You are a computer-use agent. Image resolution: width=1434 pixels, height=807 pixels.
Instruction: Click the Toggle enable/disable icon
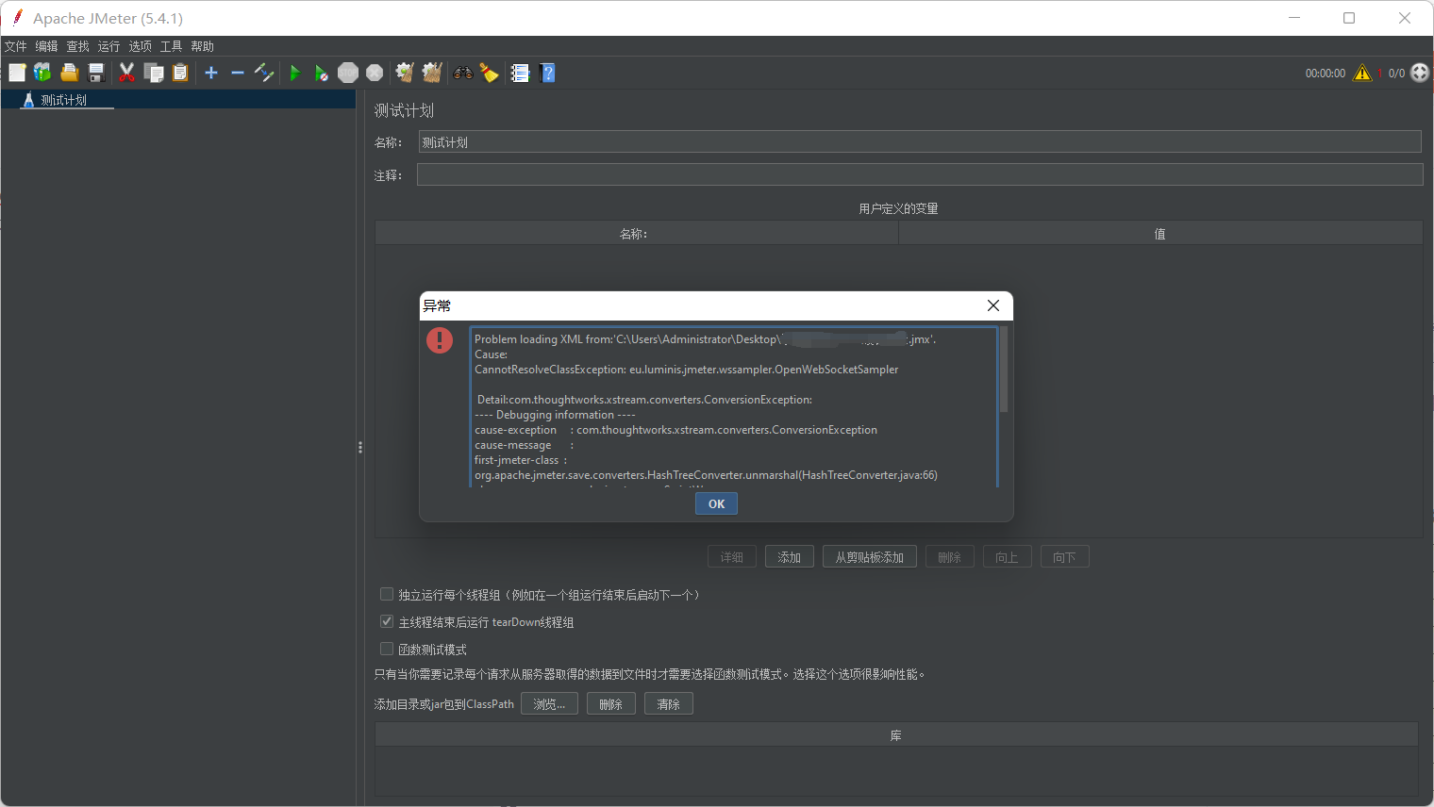point(264,73)
